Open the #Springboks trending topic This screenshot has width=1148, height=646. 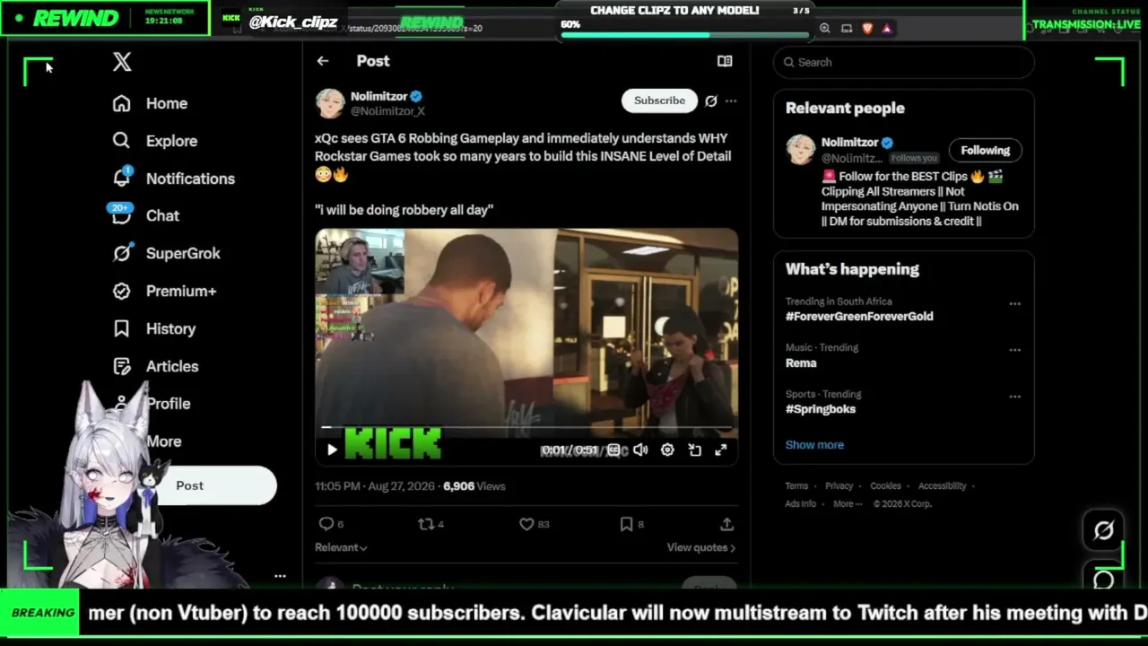(821, 409)
